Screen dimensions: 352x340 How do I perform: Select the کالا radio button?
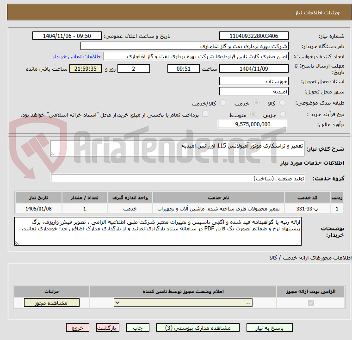click(283, 103)
